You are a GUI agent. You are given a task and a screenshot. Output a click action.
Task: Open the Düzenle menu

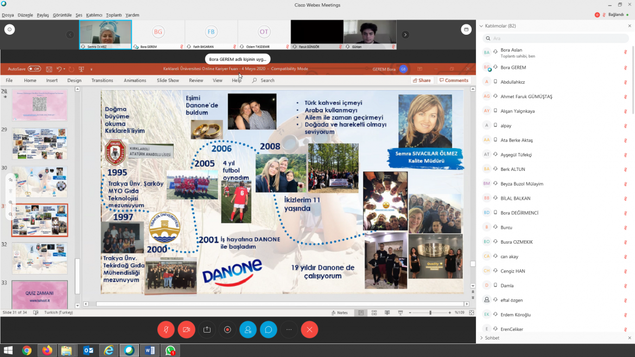tap(25, 15)
